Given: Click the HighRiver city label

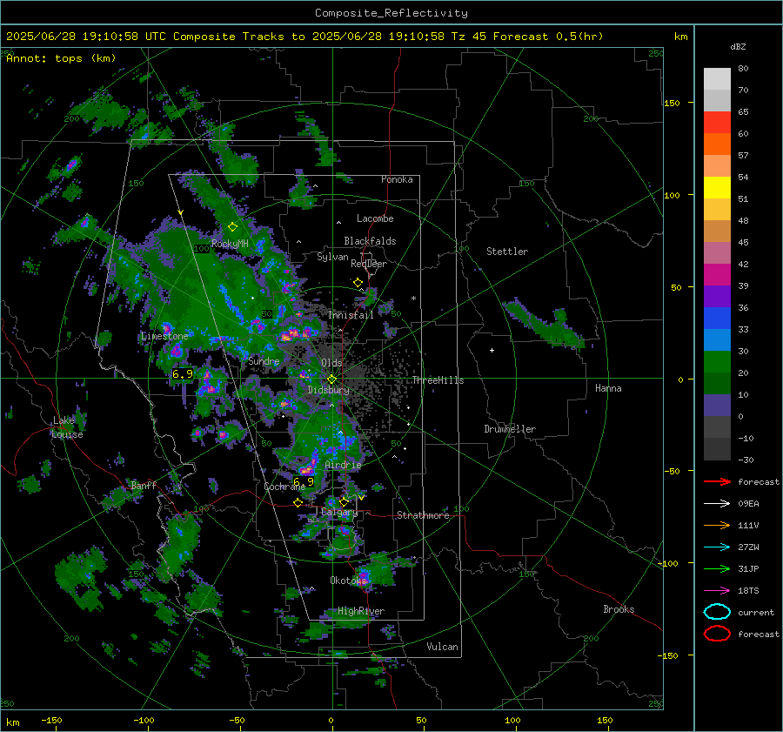Looking at the screenshot, I should [x=361, y=611].
